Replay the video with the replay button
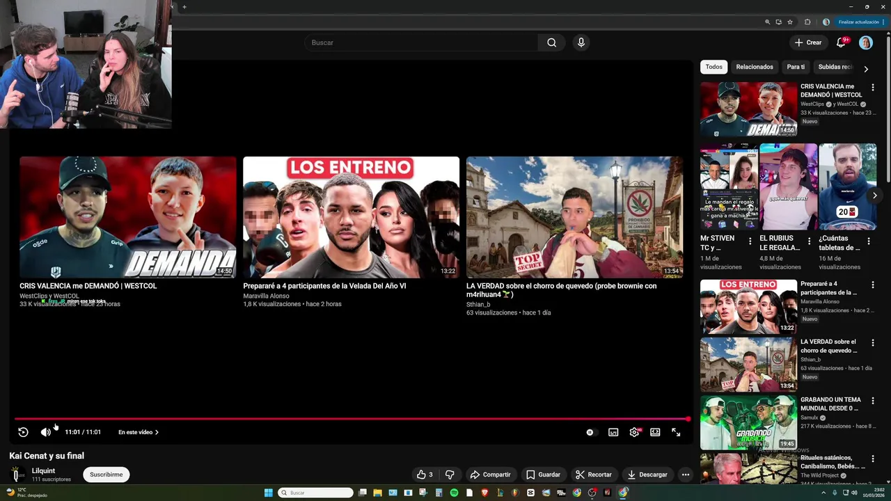The height and width of the screenshot is (501, 891). [23, 432]
